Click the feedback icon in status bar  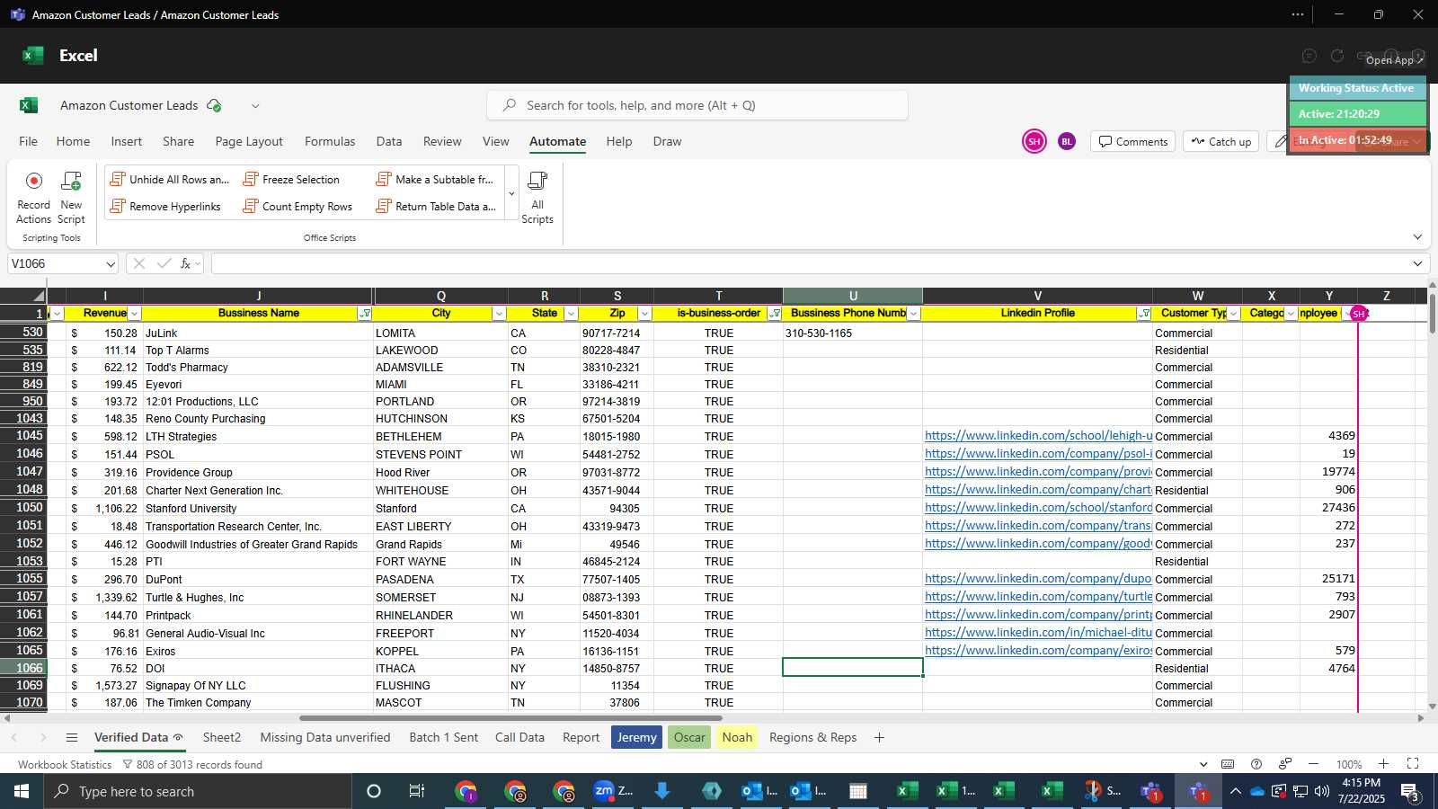pos(1285,764)
